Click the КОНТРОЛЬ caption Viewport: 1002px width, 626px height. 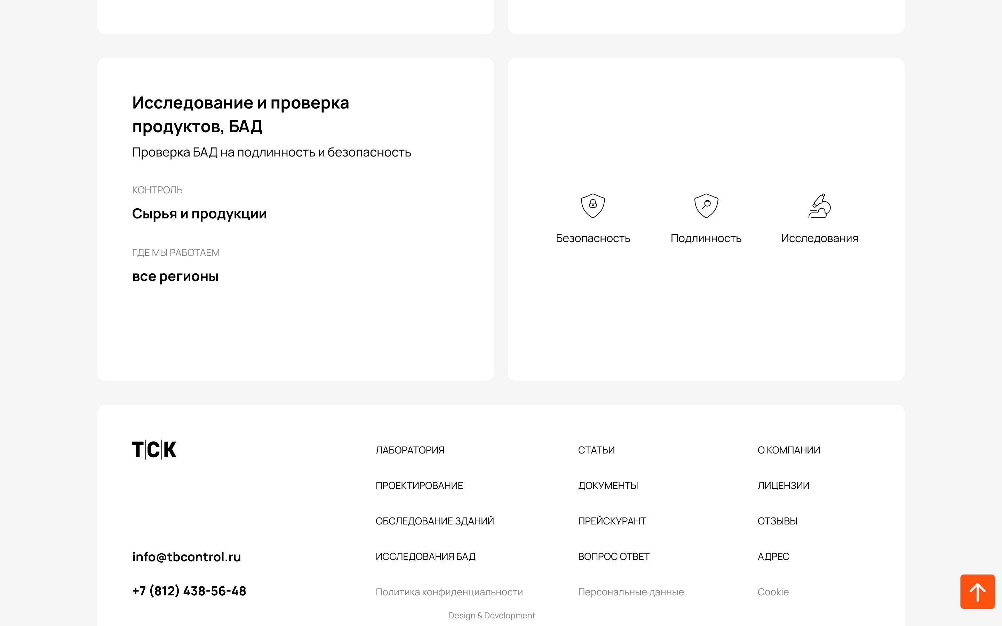click(x=157, y=190)
